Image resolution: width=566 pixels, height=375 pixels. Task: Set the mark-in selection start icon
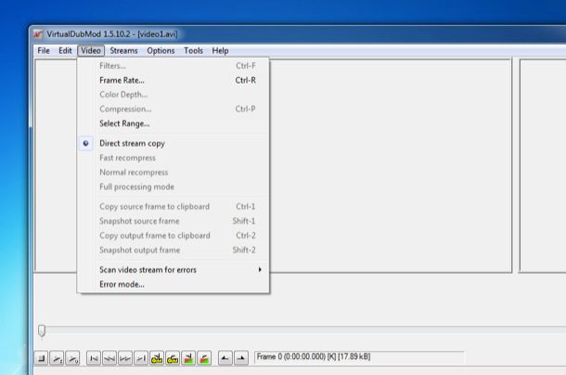[225, 358]
